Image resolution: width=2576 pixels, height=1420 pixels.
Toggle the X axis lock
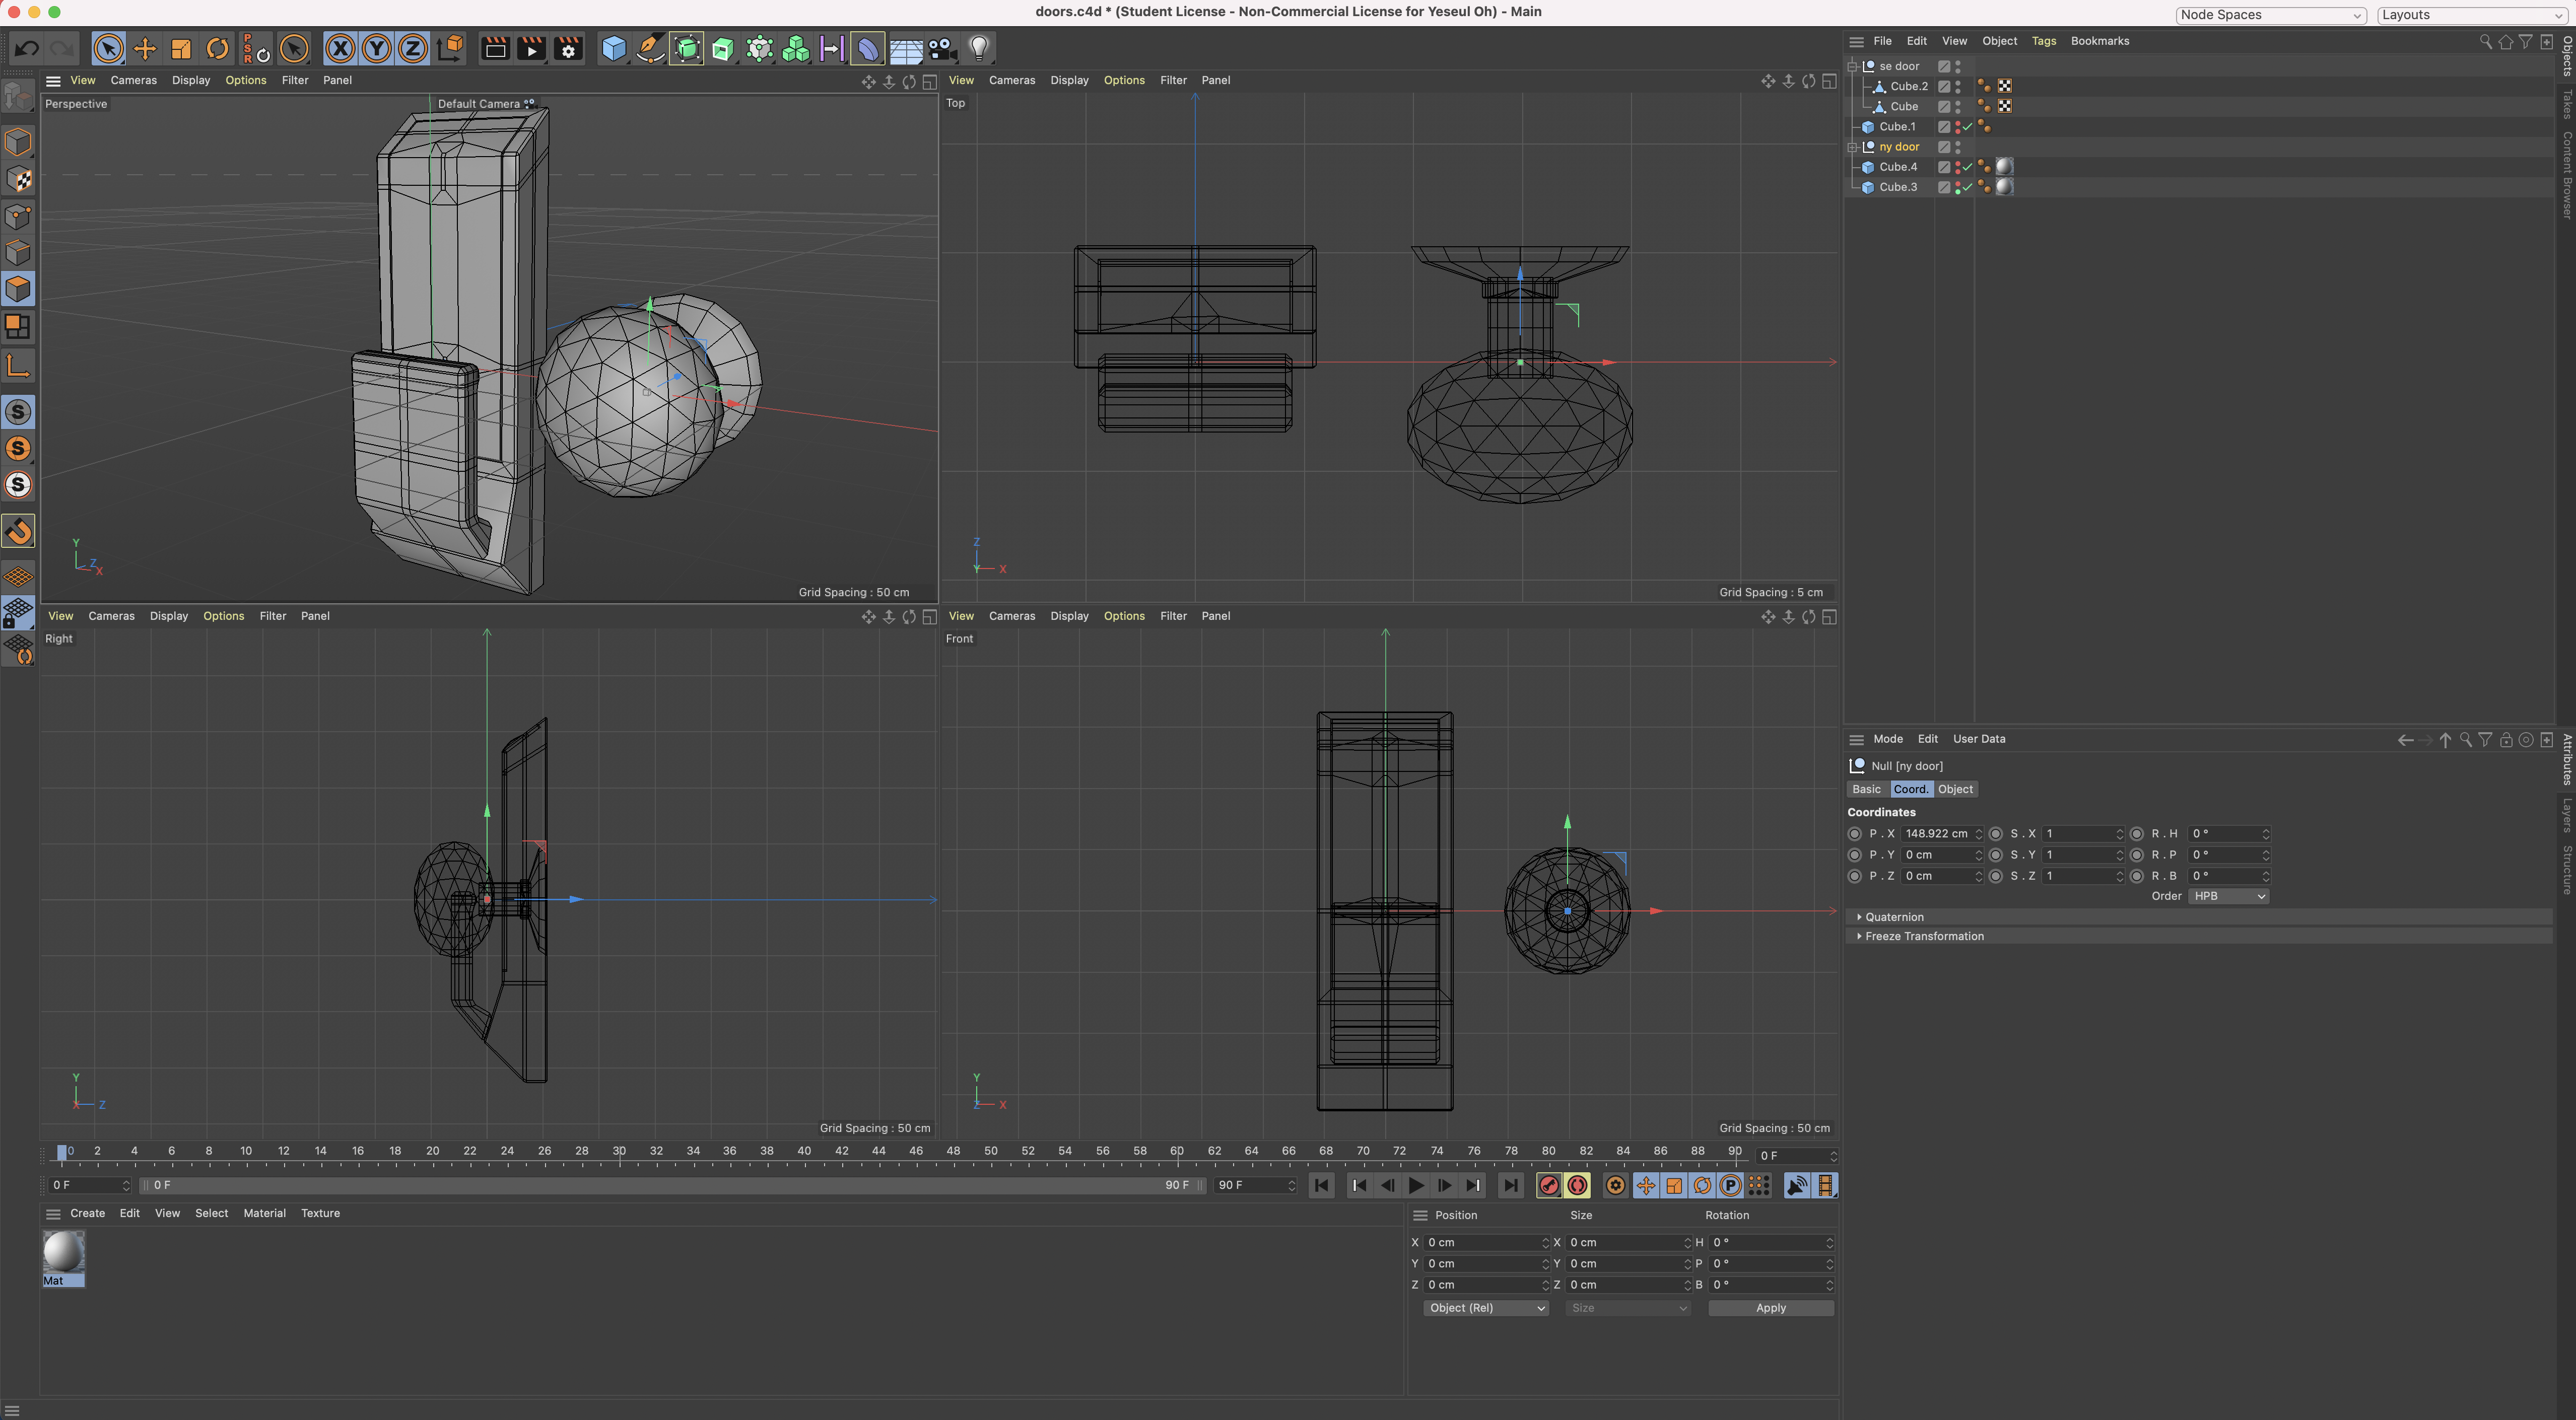click(340, 48)
